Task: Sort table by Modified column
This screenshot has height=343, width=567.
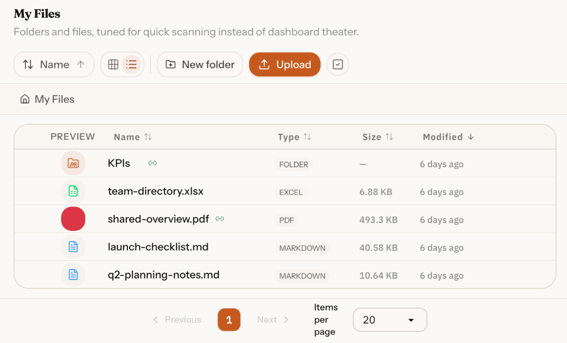Action: click(x=449, y=137)
